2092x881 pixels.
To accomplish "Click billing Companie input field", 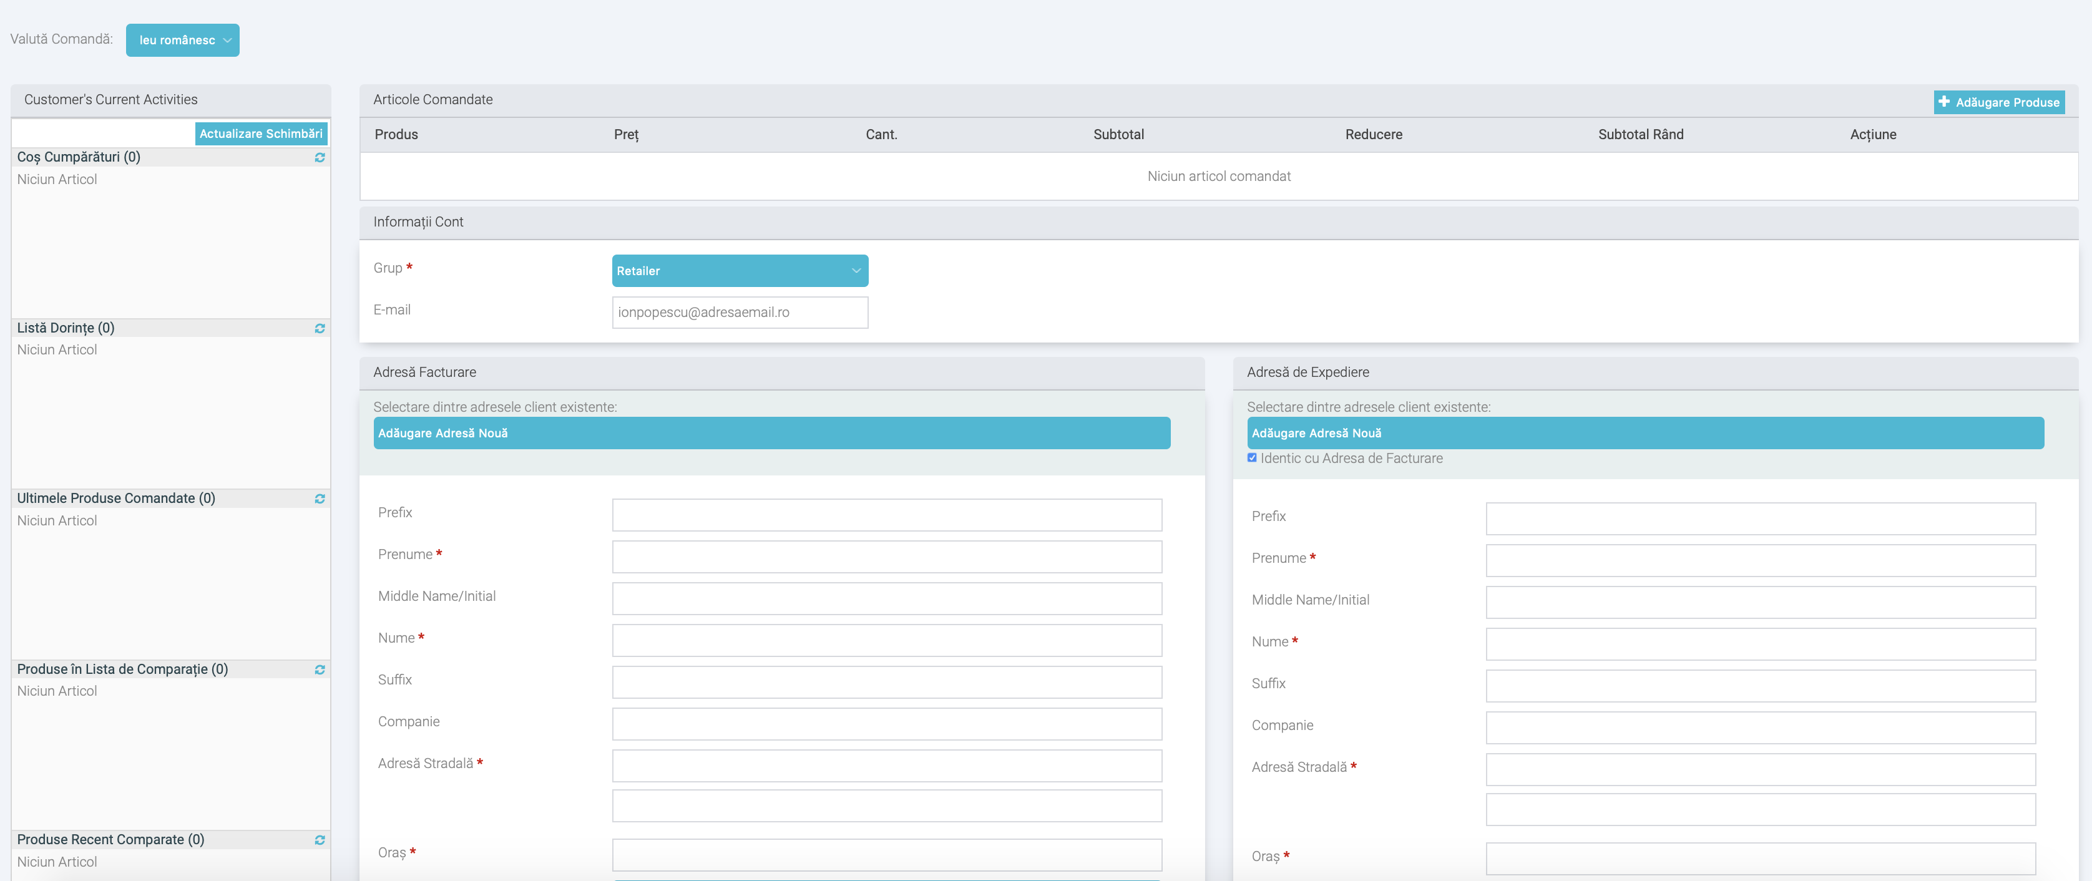I will pos(886,724).
